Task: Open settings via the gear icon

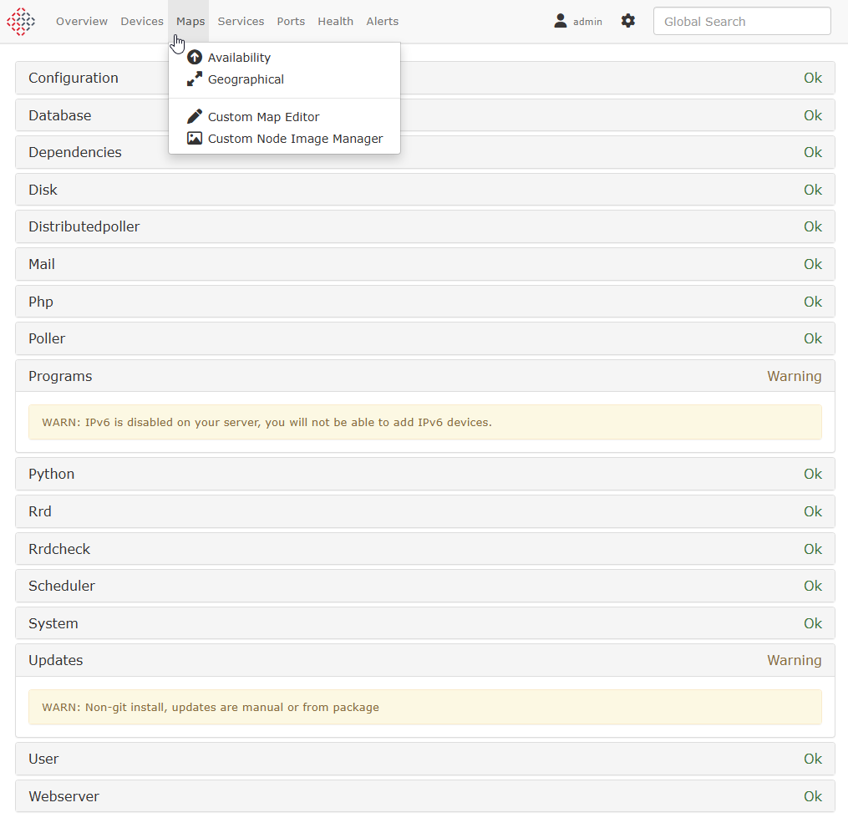Action: point(628,21)
